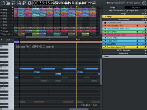Edit Acoustic Bass EPSM volume envelope icon
This screenshot has width=147, height=110.
[138, 26]
